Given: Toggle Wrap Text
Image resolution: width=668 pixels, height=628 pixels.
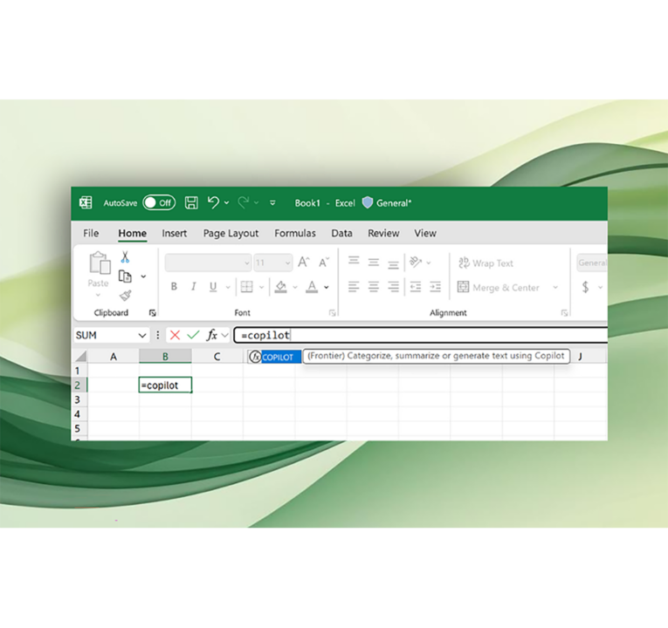Looking at the screenshot, I should (x=486, y=263).
